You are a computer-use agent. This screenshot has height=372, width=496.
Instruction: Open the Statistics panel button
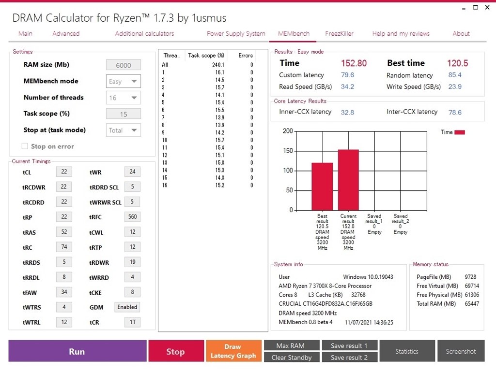point(407,351)
